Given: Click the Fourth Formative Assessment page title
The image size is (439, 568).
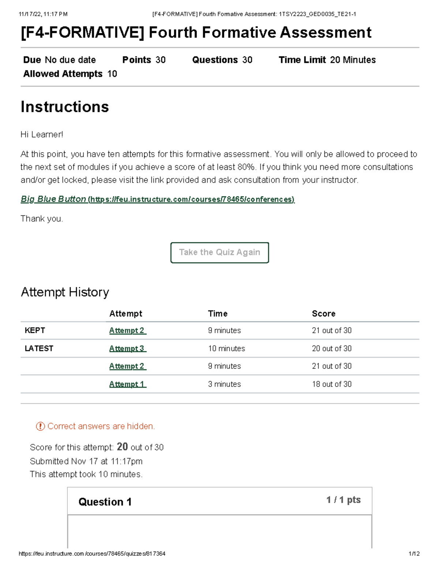Looking at the screenshot, I should 196,33.
